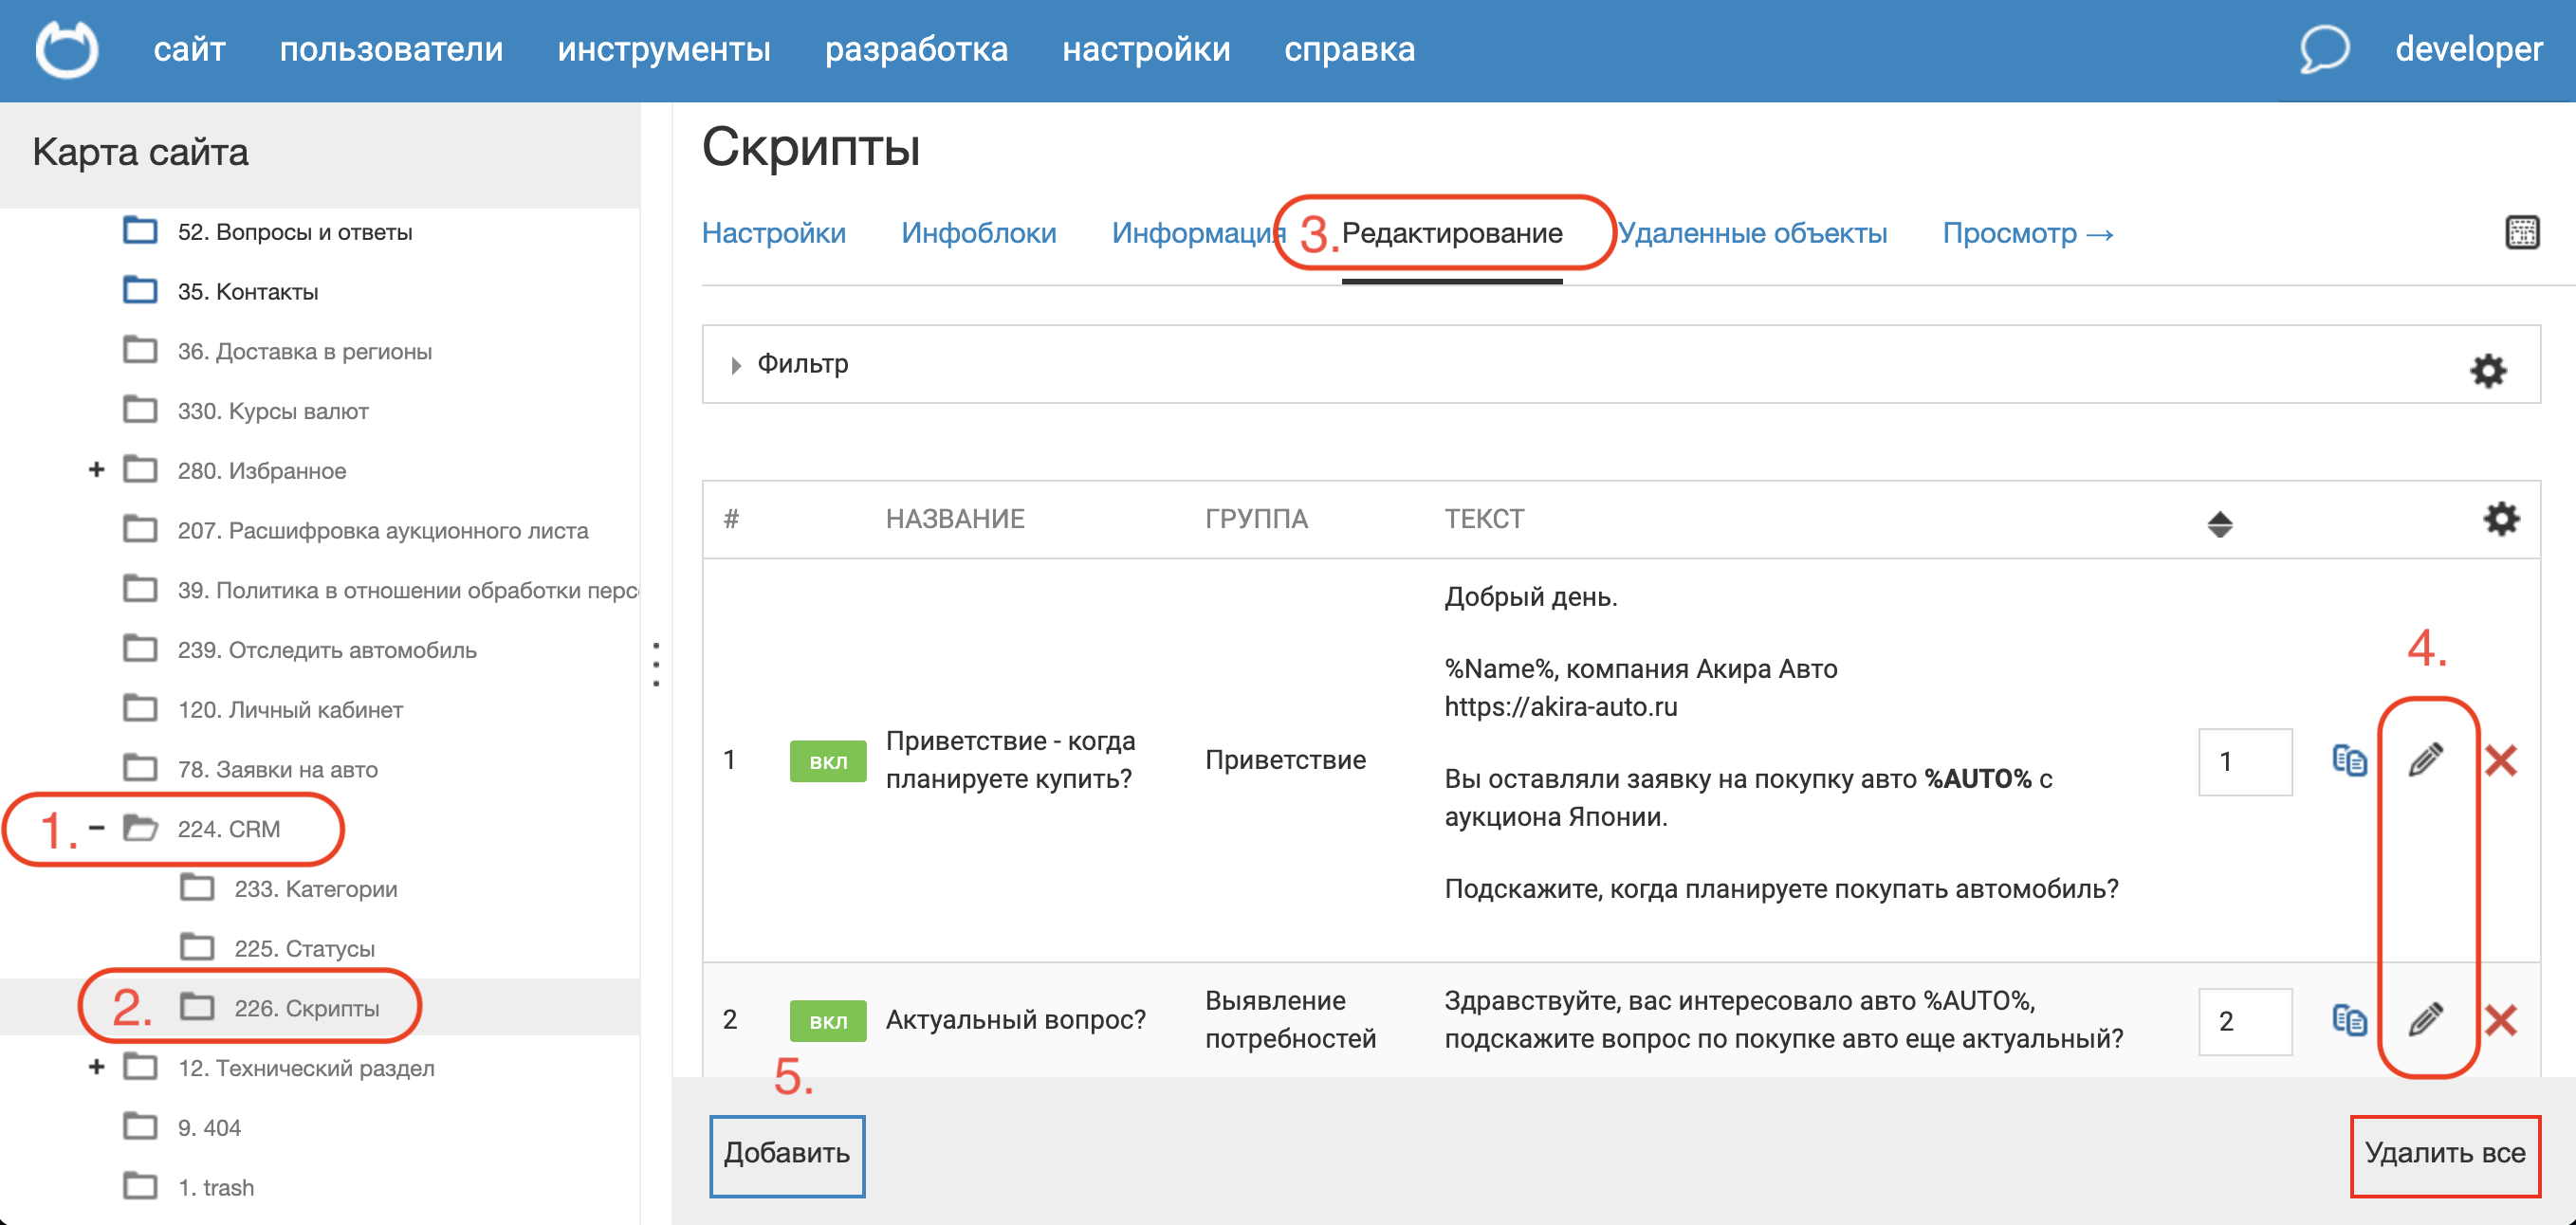Delete the 'Актуальный вопрос?' script

point(2501,1021)
